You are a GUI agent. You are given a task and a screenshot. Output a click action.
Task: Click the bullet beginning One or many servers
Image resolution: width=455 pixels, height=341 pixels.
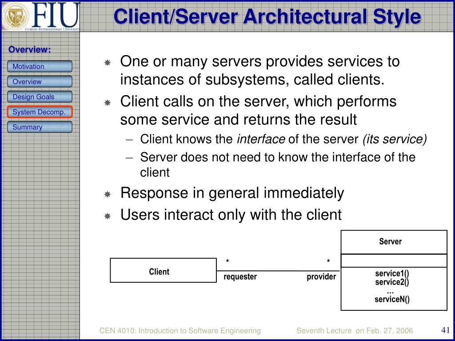tap(260, 70)
